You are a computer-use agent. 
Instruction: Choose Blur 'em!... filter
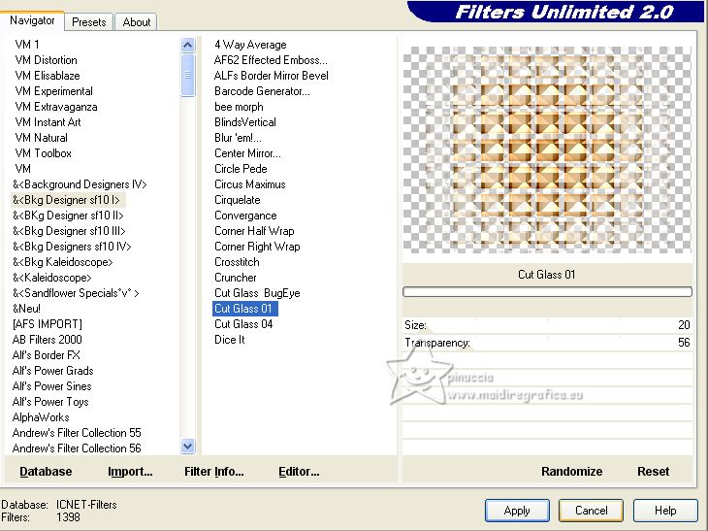point(238,138)
